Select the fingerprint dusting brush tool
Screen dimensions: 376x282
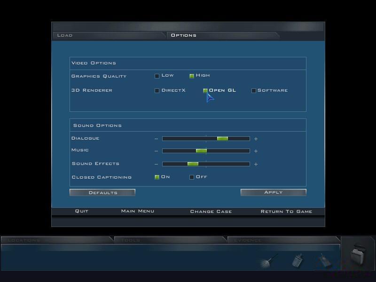click(269, 261)
